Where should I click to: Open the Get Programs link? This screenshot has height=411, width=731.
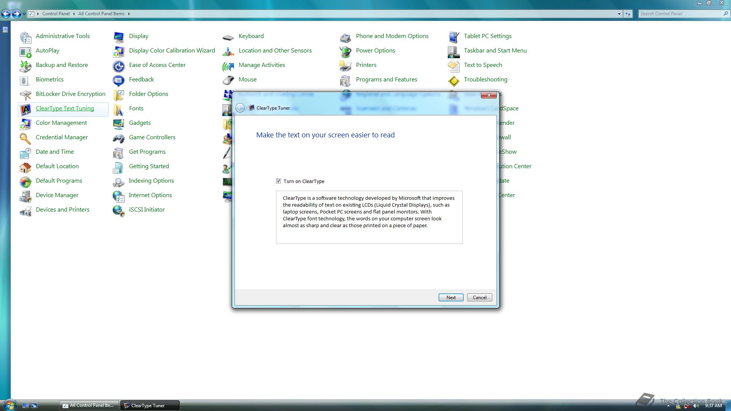pyautogui.click(x=147, y=152)
